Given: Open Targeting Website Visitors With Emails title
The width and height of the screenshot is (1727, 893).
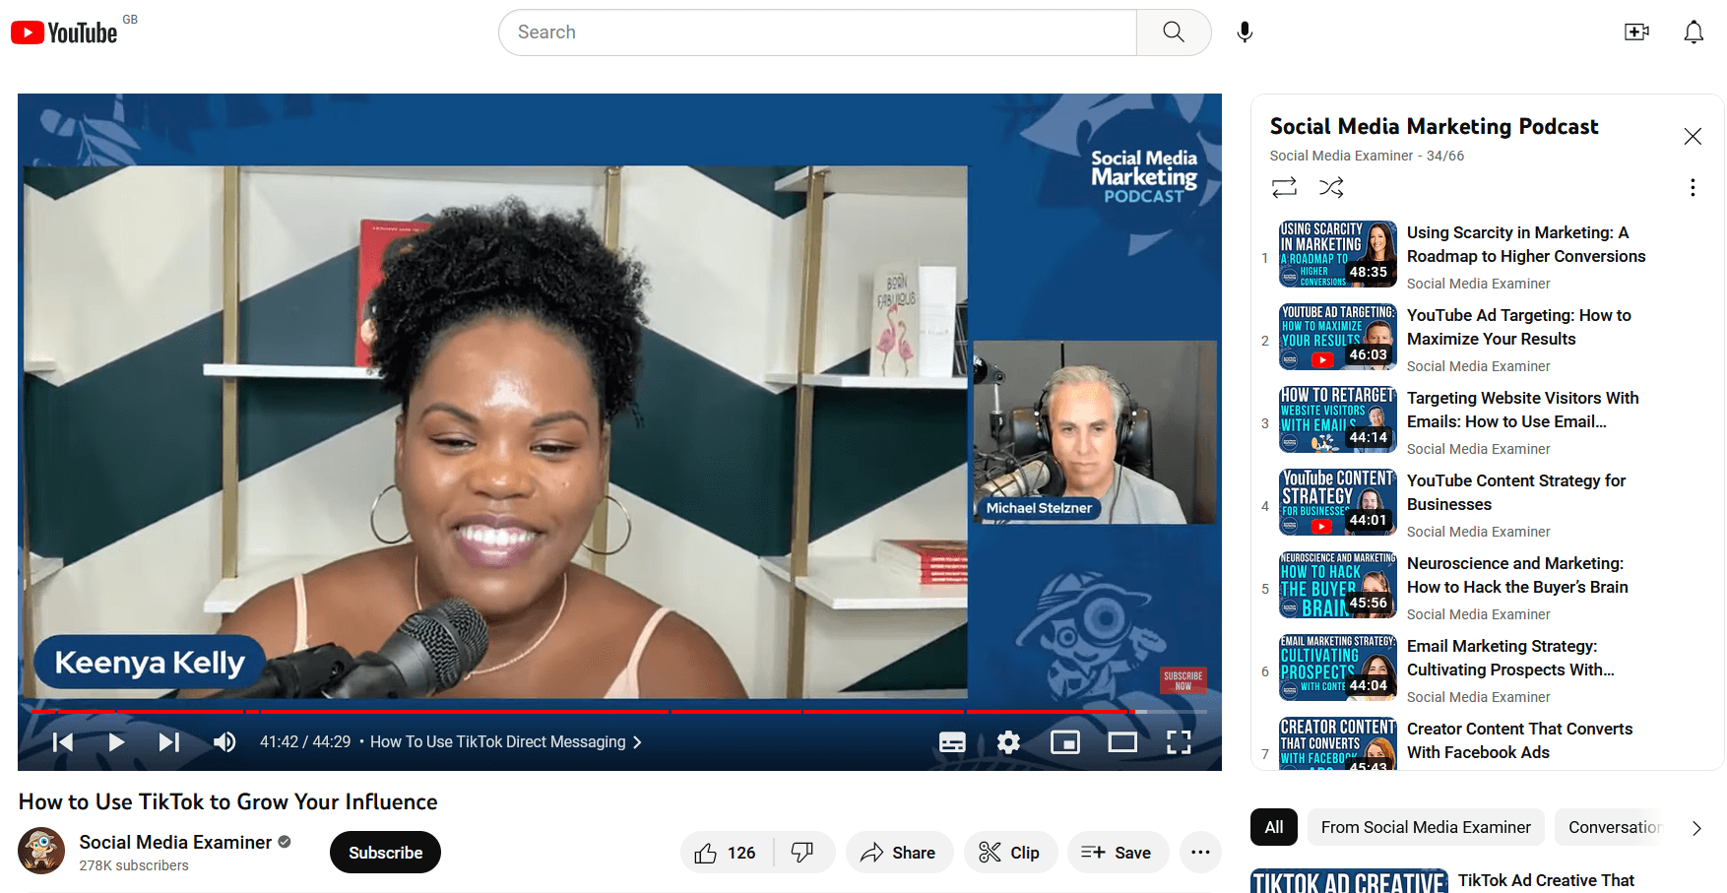Looking at the screenshot, I should coord(1523,410).
